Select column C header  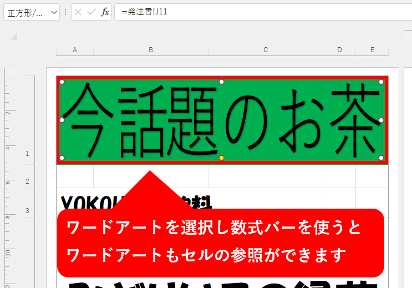[x=266, y=50]
